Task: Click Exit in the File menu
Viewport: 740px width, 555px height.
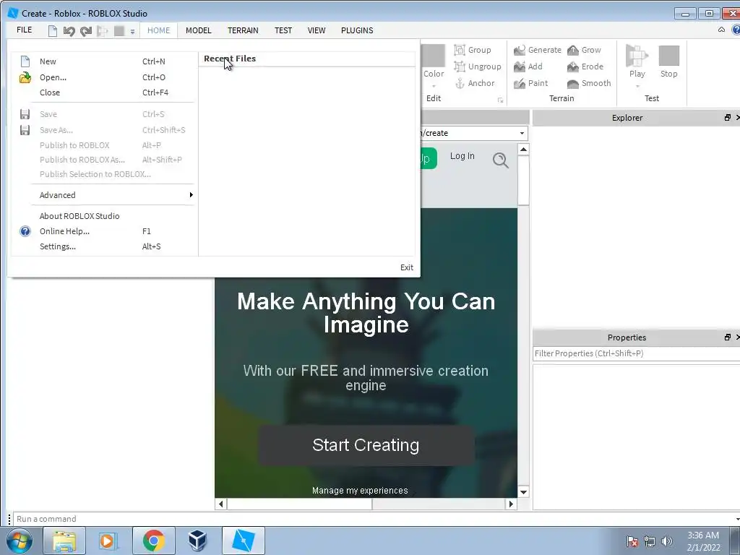Action: point(406,267)
